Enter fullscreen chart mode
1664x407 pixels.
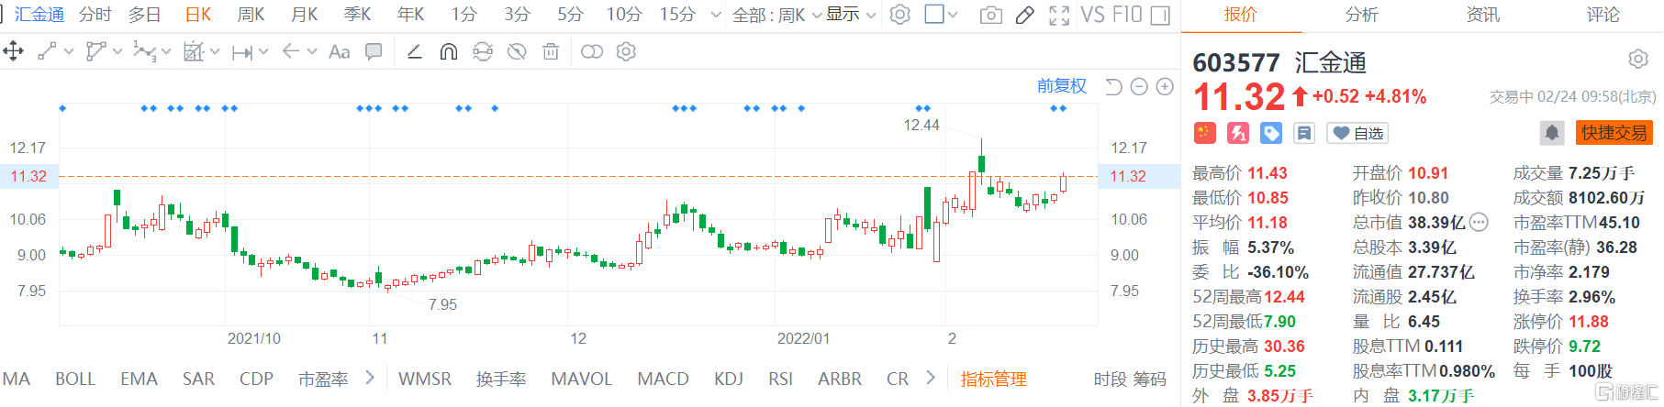tap(1059, 15)
